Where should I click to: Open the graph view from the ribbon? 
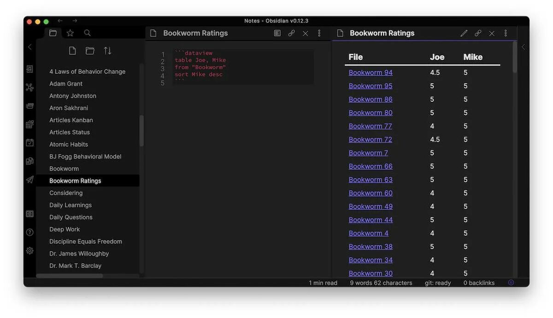pyautogui.click(x=30, y=87)
